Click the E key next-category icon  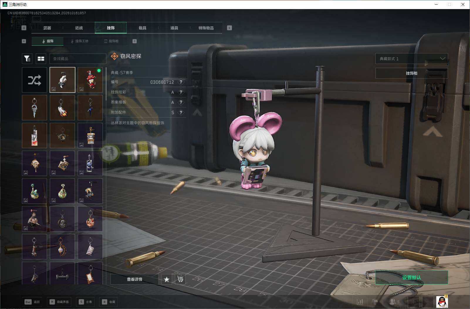(229, 28)
